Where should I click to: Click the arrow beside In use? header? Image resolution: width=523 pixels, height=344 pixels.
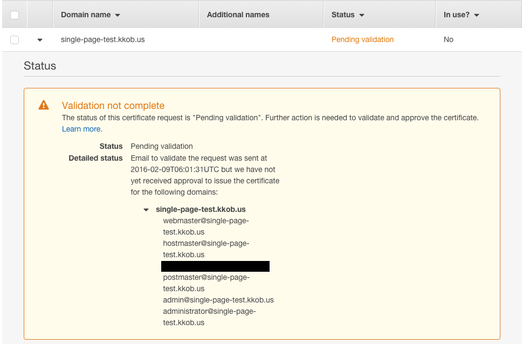tap(477, 15)
